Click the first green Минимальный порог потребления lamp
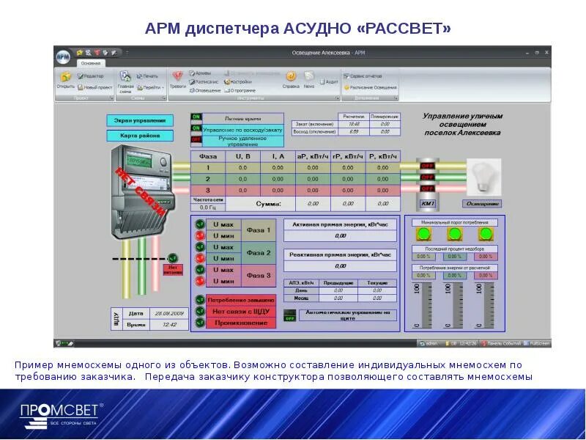 (423, 234)
